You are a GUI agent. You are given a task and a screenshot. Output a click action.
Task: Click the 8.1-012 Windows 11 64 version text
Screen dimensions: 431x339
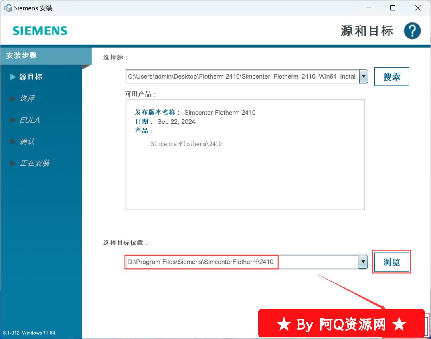tap(29, 333)
